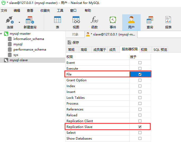This screenshot has height=142, width=181.
Task: Switch to the 权限 tab
Action: tap(146, 50)
